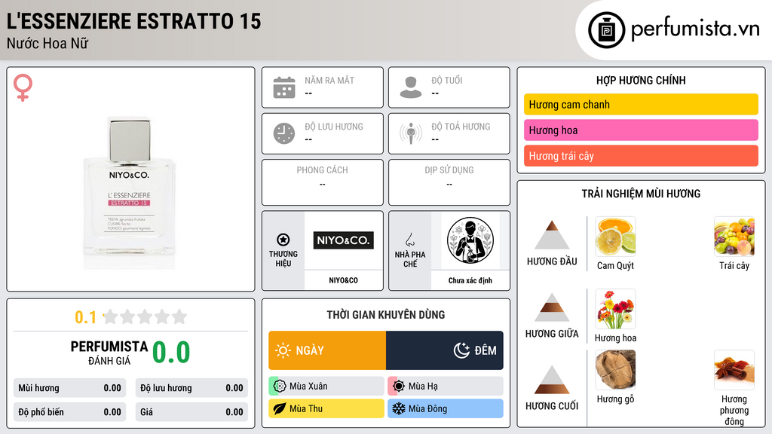Click the pink Hương hoa accord bar
772x434 pixels.
coord(641,130)
